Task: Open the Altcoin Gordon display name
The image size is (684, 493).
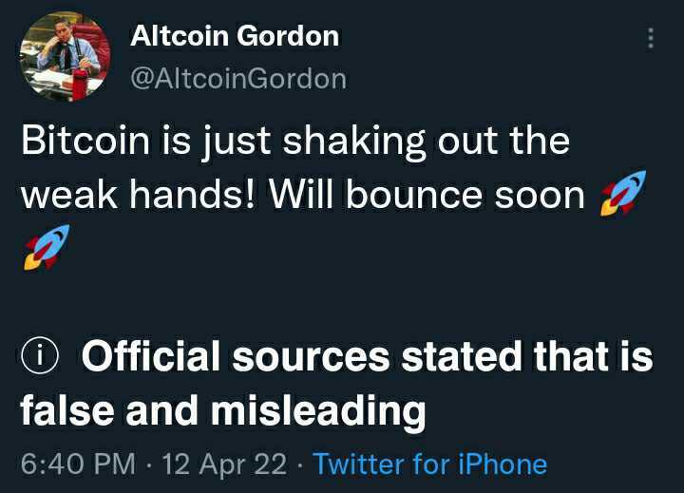Action: (x=234, y=36)
